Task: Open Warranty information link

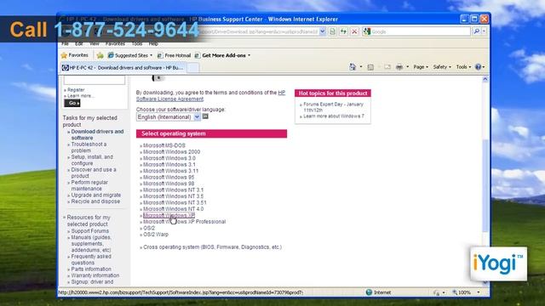Action: 95,275
